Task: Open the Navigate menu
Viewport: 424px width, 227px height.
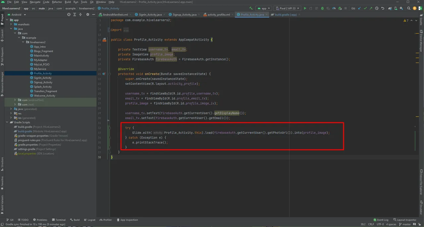Action: coord(35,2)
